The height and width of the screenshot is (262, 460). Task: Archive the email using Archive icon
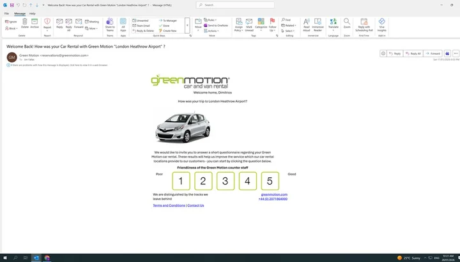(34, 24)
